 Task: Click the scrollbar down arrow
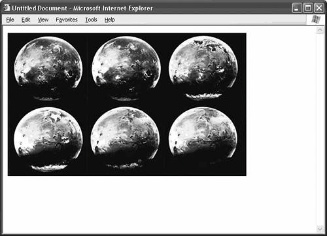[x=320, y=229]
